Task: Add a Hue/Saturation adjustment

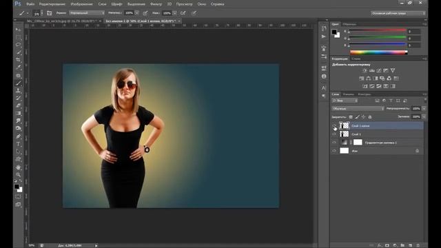Action: click(361, 79)
